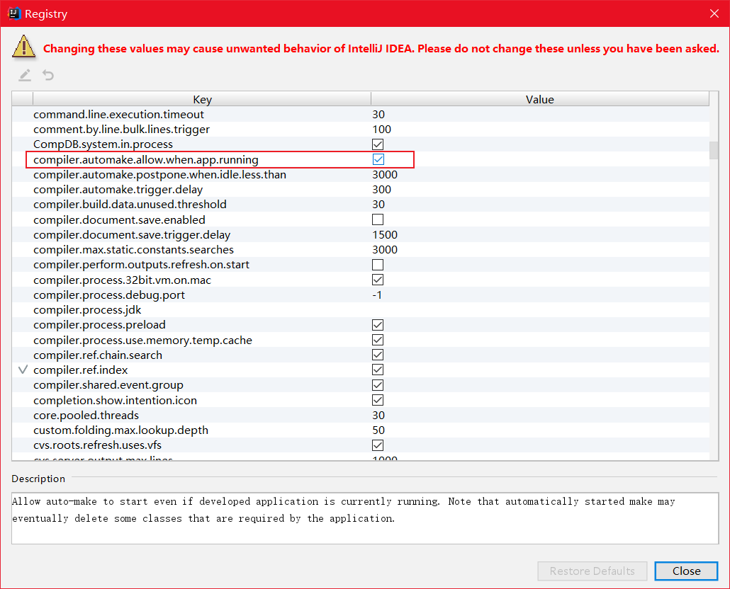This screenshot has height=589, width=730.
Task: Click value 3000 of compiler.max.static.constants.searches
Action: (x=385, y=250)
